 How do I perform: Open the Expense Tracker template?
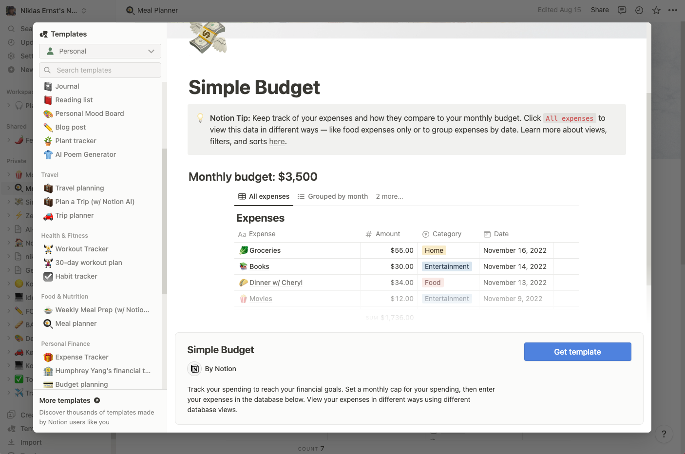100,357
